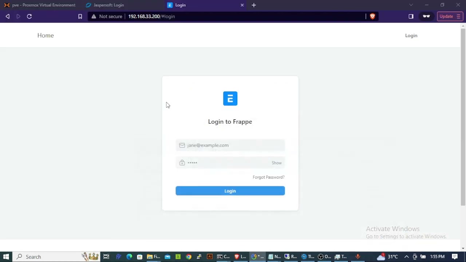The image size is (466, 262).
Task: Click the page vertical scrollbar
Action: [463, 116]
